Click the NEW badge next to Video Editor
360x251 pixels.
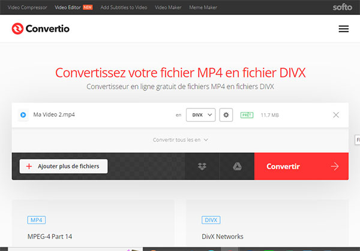point(88,7)
